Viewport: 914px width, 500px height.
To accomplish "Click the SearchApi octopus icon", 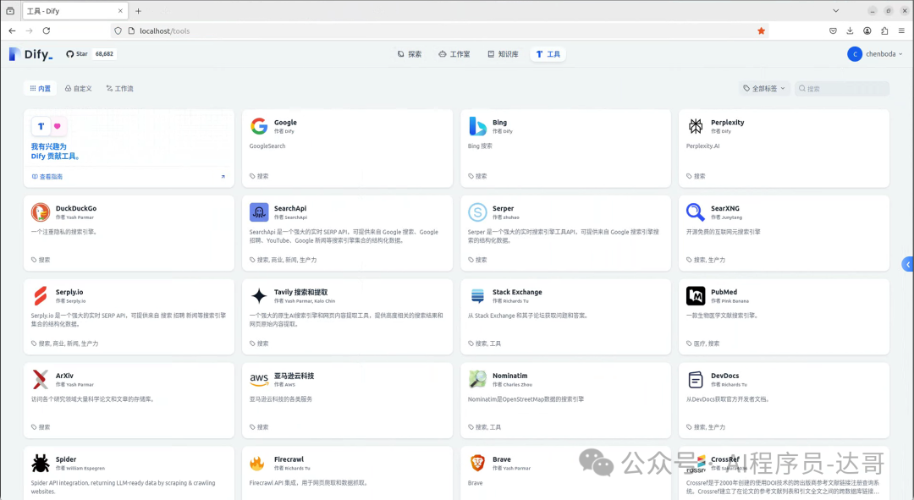I will pyautogui.click(x=259, y=212).
